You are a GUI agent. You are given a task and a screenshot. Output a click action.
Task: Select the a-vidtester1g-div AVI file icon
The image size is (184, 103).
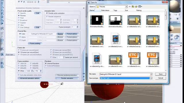(97, 58)
